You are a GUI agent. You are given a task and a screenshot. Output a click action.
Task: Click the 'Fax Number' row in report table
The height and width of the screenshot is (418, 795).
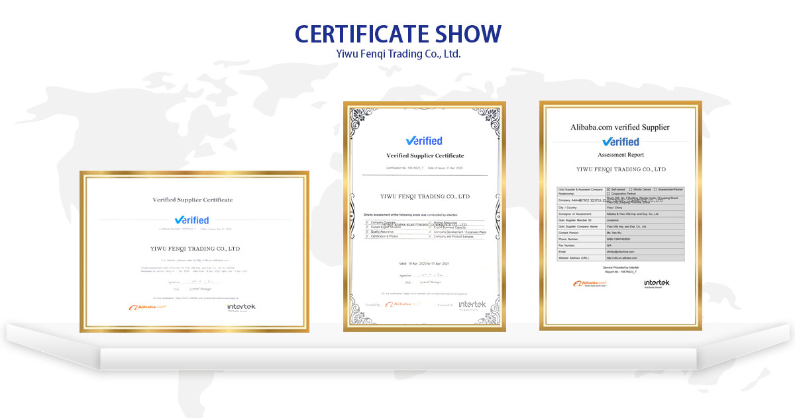pyautogui.click(x=621, y=245)
